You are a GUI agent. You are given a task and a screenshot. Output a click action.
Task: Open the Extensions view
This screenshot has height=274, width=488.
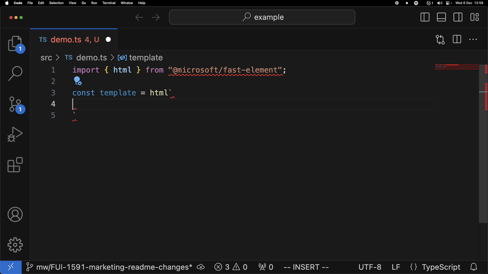[x=15, y=165]
